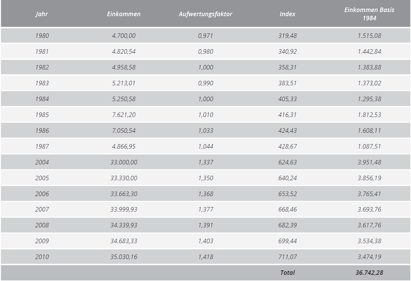Viewport: 411px width, 281px height.
Task: Select income value 5.213,01
Action: (124, 83)
